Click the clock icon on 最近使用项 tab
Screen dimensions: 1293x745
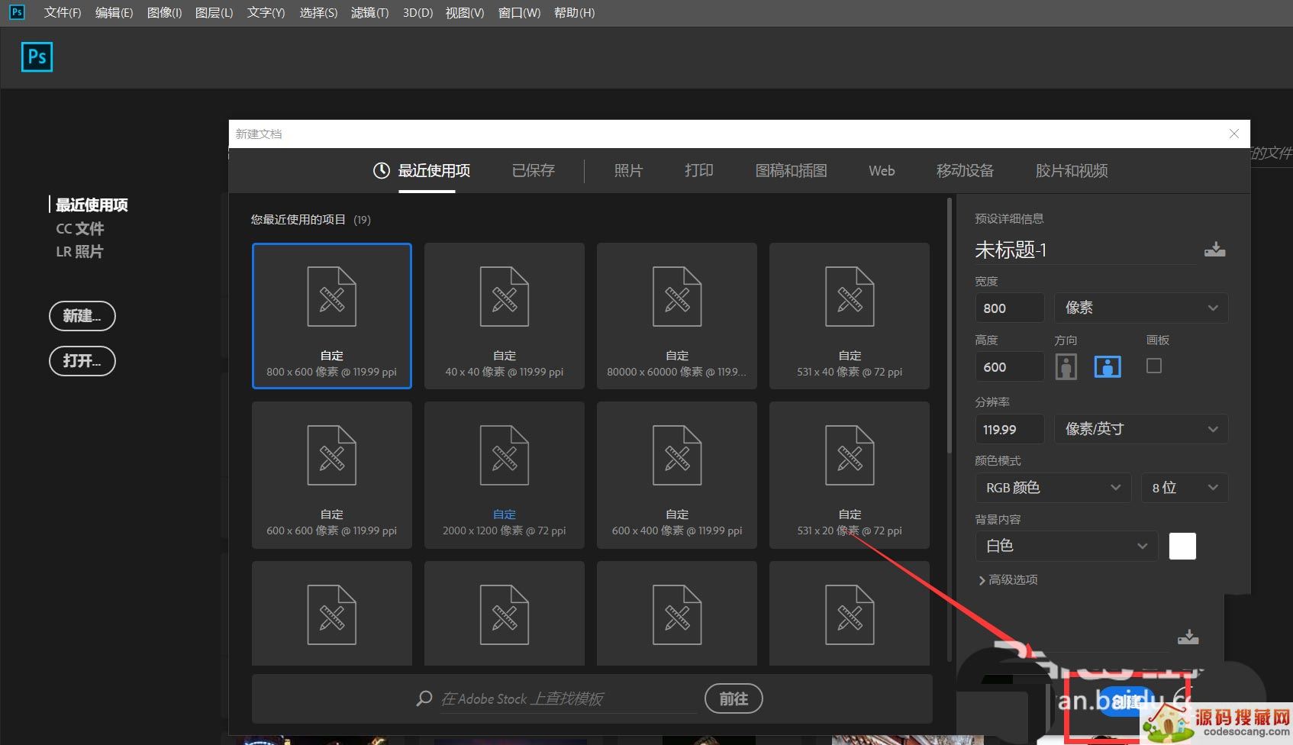point(381,171)
